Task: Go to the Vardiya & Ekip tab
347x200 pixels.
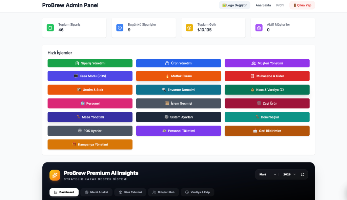Action: (197, 192)
